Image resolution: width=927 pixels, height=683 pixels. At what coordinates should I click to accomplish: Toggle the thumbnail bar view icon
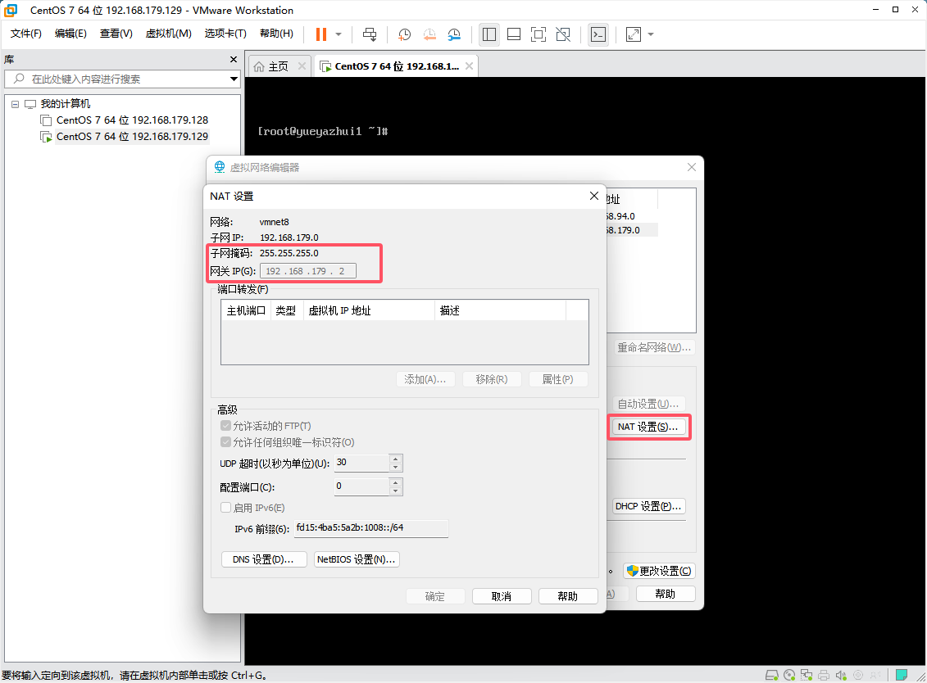pos(514,34)
